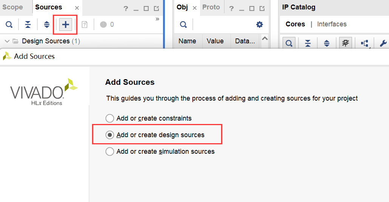Screen dimensions: 389x202
Task: Click the Data... column header
Action: pyautogui.click(x=245, y=41)
